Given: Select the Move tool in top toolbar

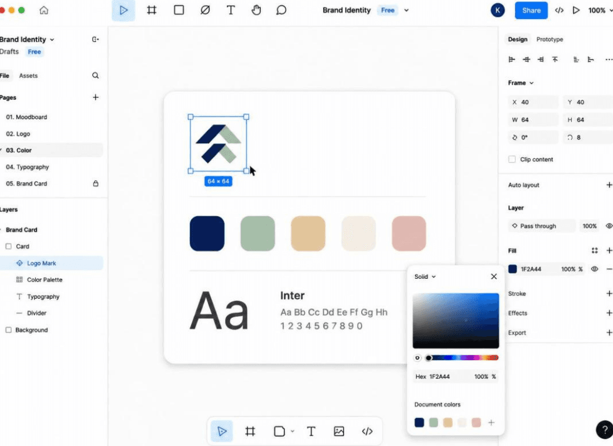Looking at the screenshot, I should (124, 10).
